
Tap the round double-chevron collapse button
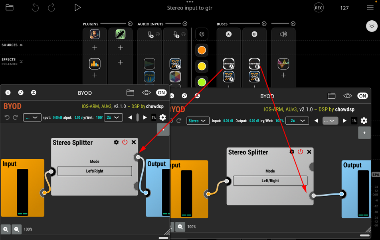(372, 26)
